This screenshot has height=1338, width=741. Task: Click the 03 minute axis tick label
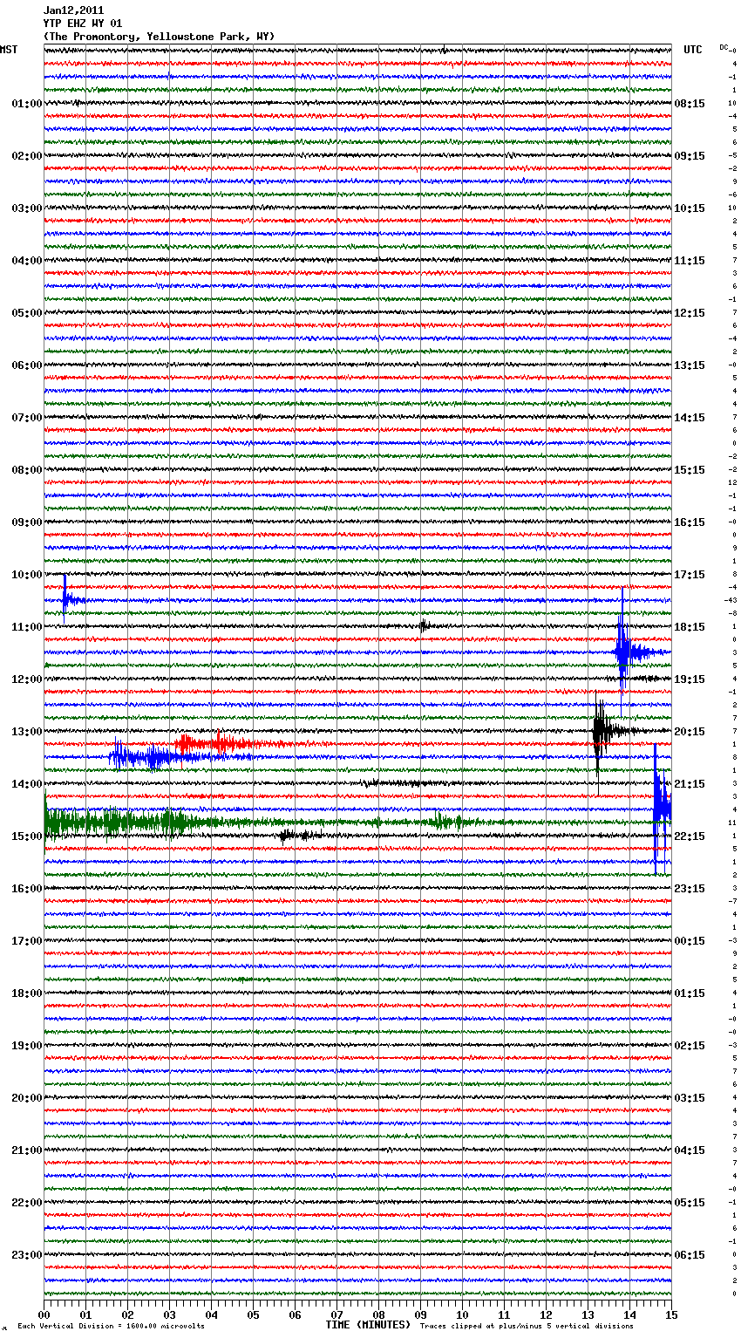(x=169, y=1314)
